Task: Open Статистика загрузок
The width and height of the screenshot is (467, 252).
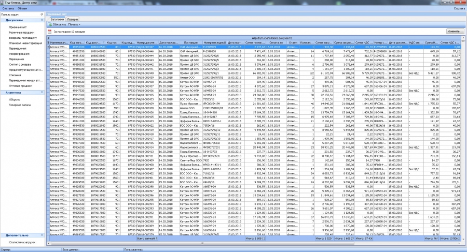Action: click(22, 242)
